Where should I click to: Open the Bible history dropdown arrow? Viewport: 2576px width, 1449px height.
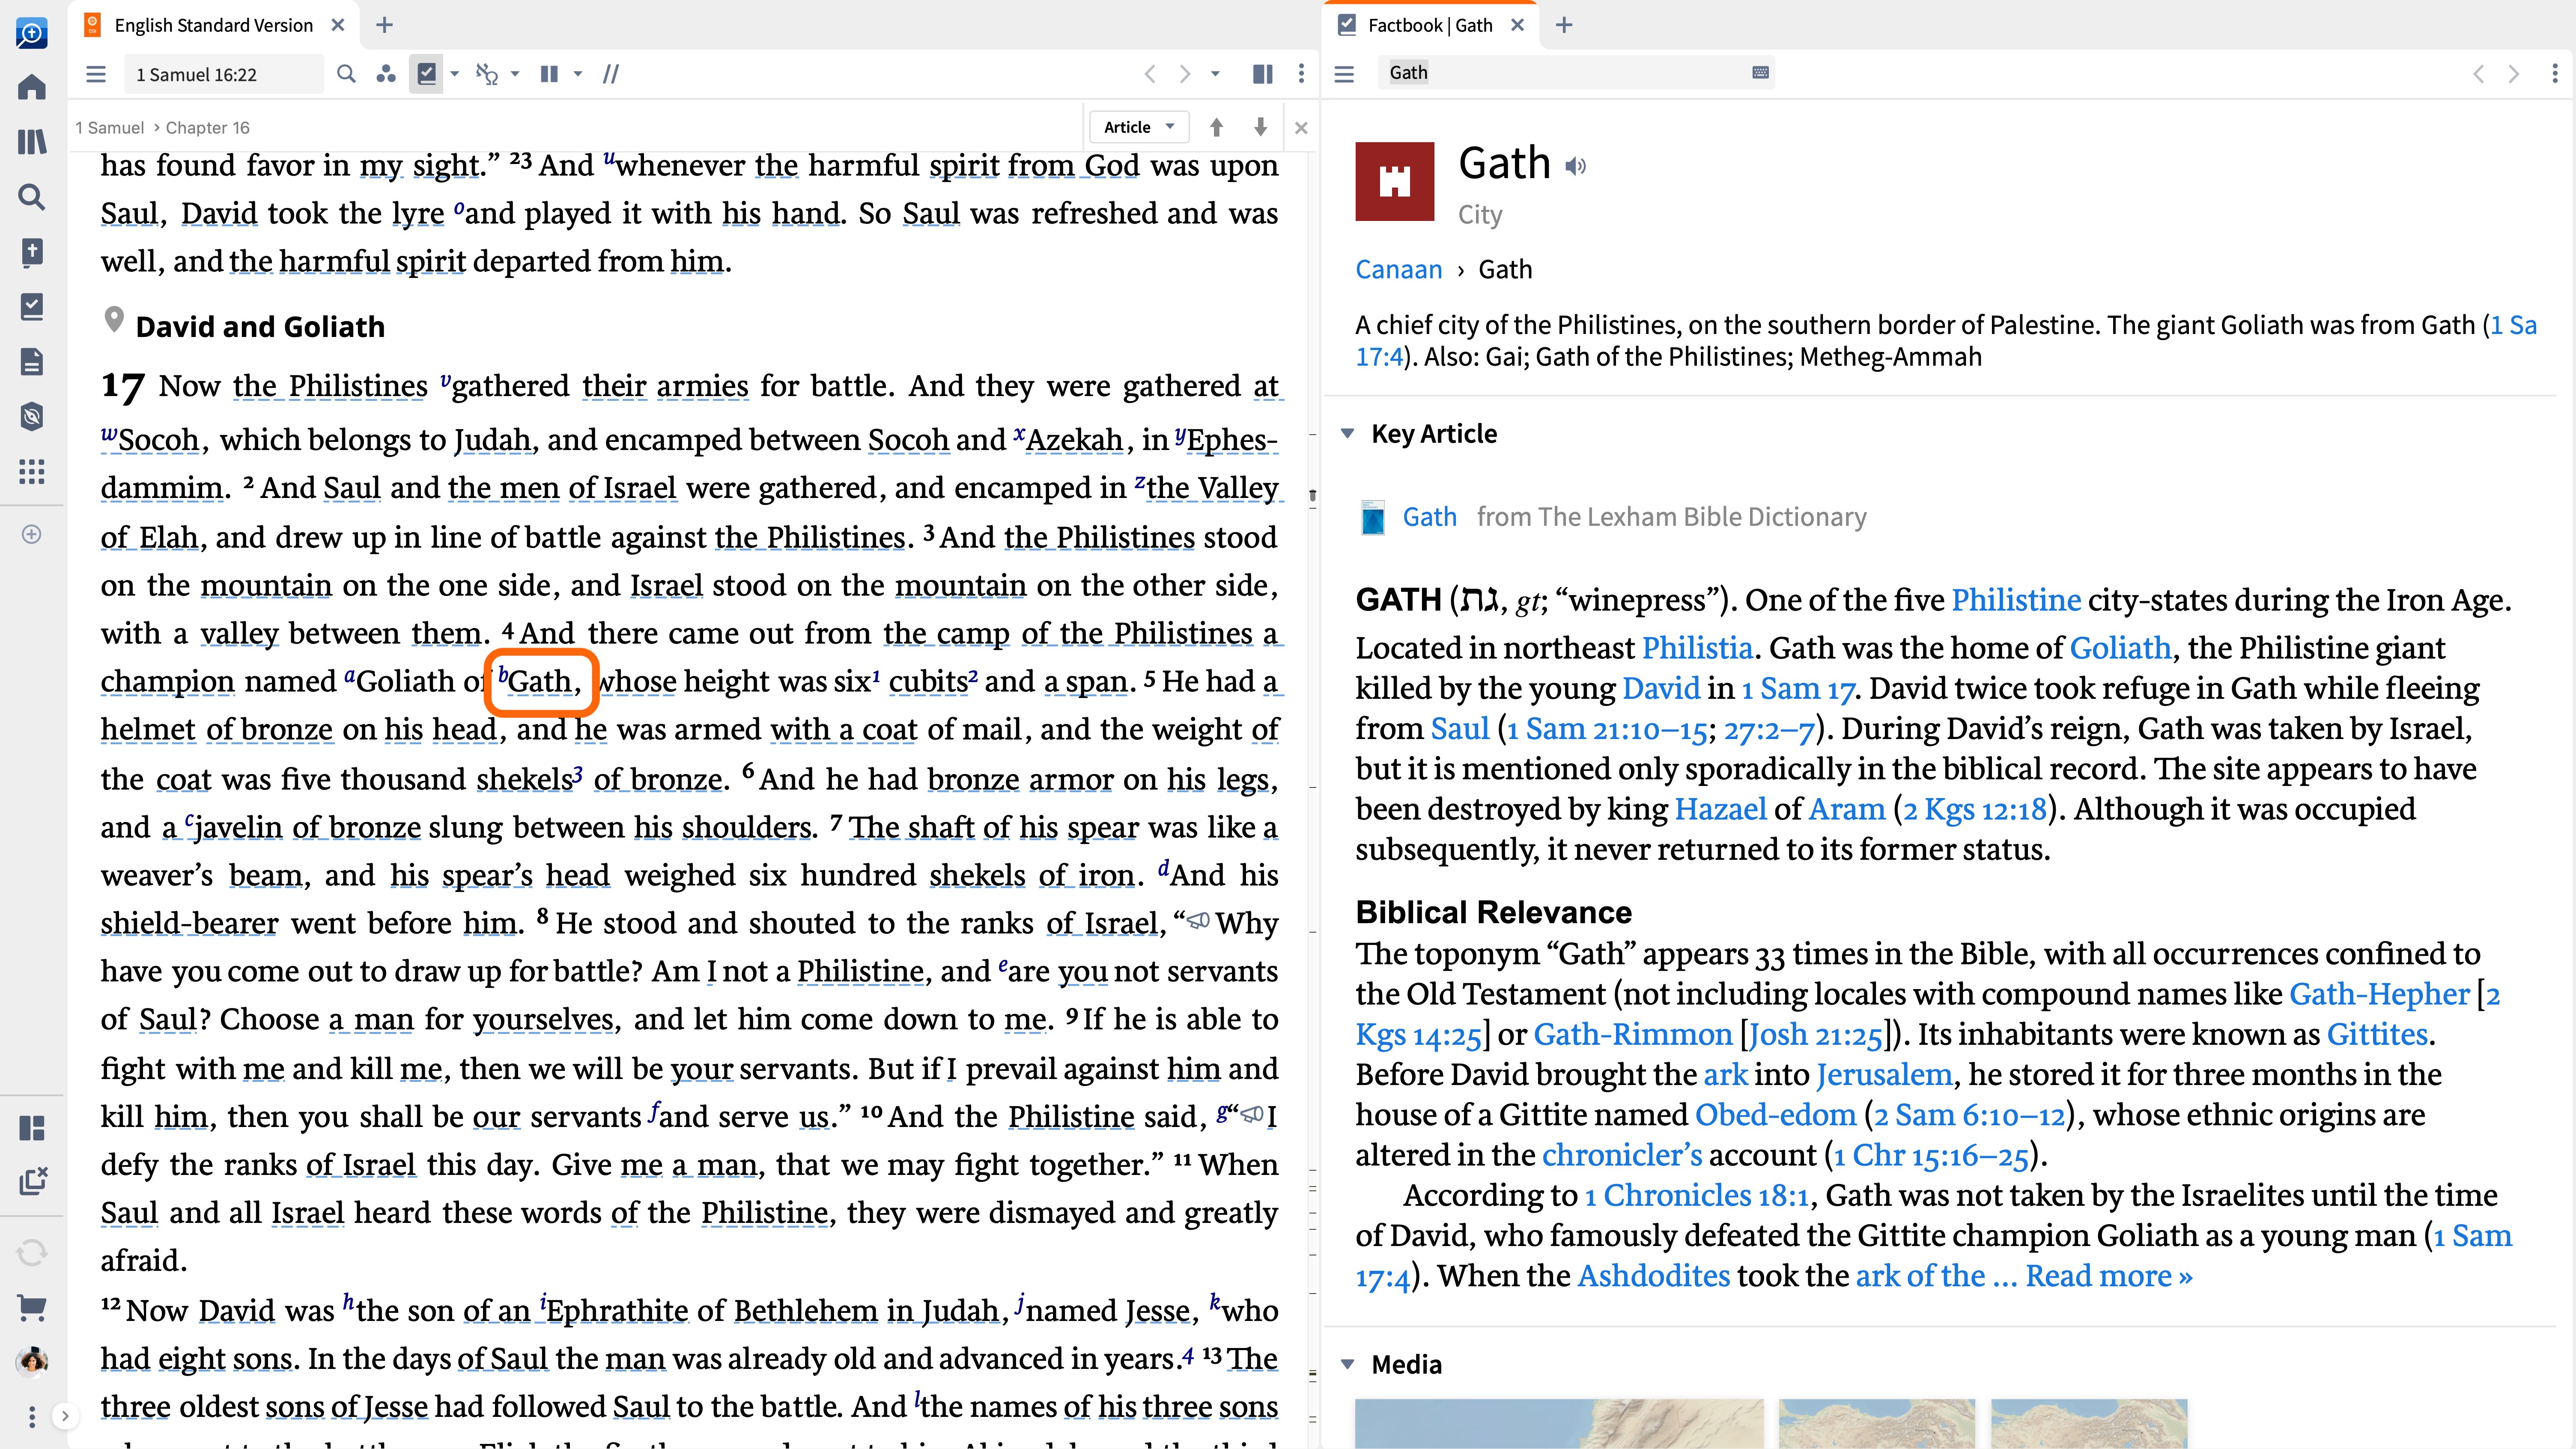(x=1216, y=74)
